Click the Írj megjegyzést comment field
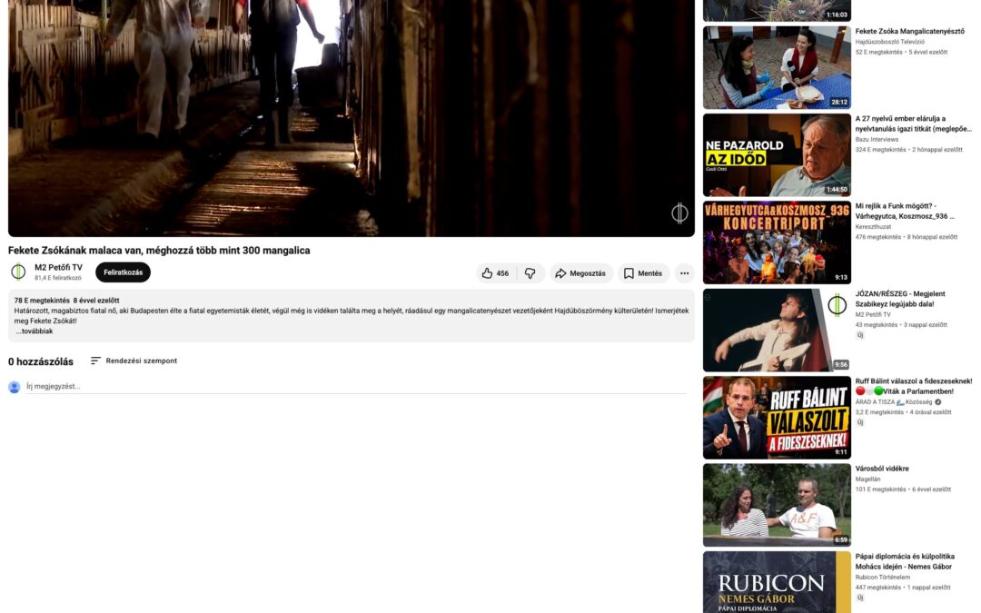 click(x=356, y=387)
